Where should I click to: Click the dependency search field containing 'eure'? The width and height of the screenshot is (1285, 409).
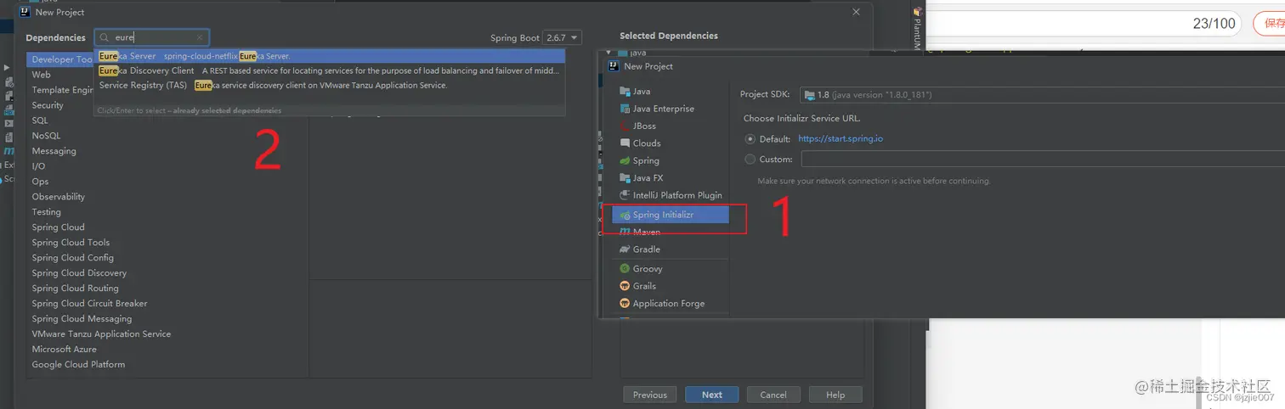point(151,37)
